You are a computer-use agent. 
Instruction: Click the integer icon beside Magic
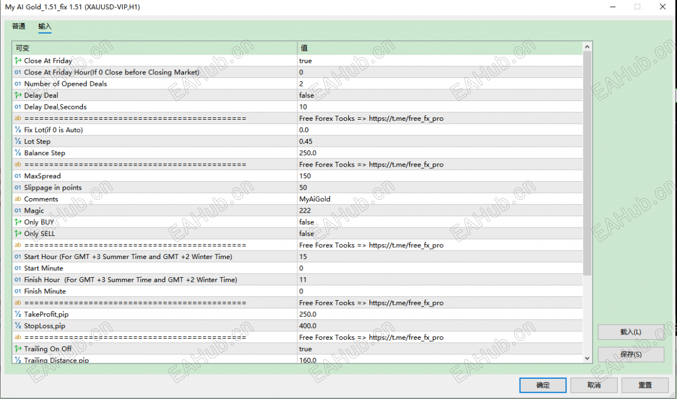(18, 211)
